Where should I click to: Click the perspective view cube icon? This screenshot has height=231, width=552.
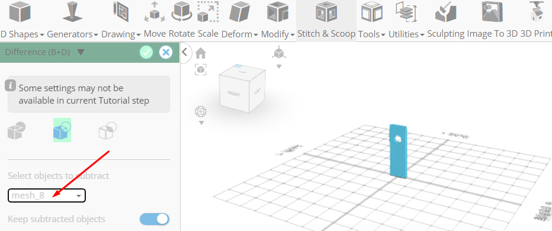pyautogui.click(x=279, y=52)
